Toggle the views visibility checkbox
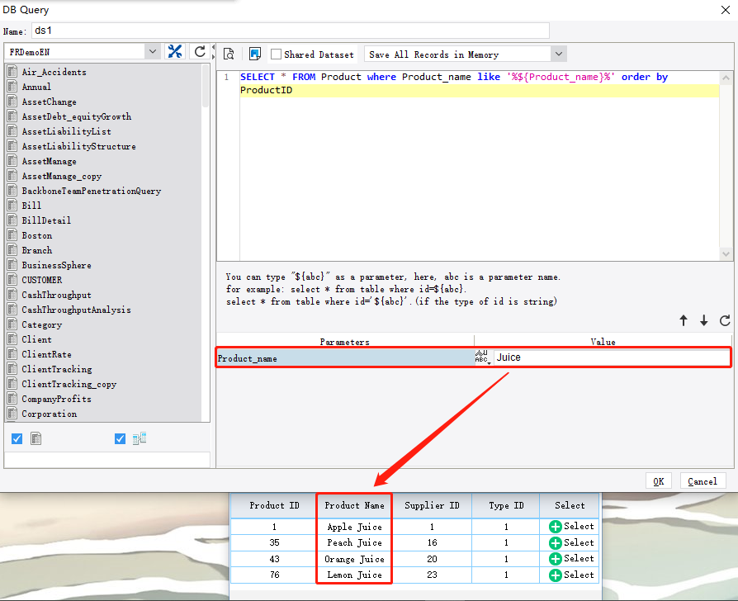The height and width of the screenshot is (601, 738). (x=120, y=438)
